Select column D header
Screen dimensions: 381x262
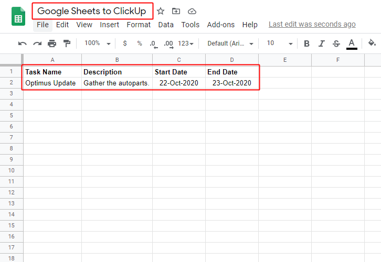232,60
